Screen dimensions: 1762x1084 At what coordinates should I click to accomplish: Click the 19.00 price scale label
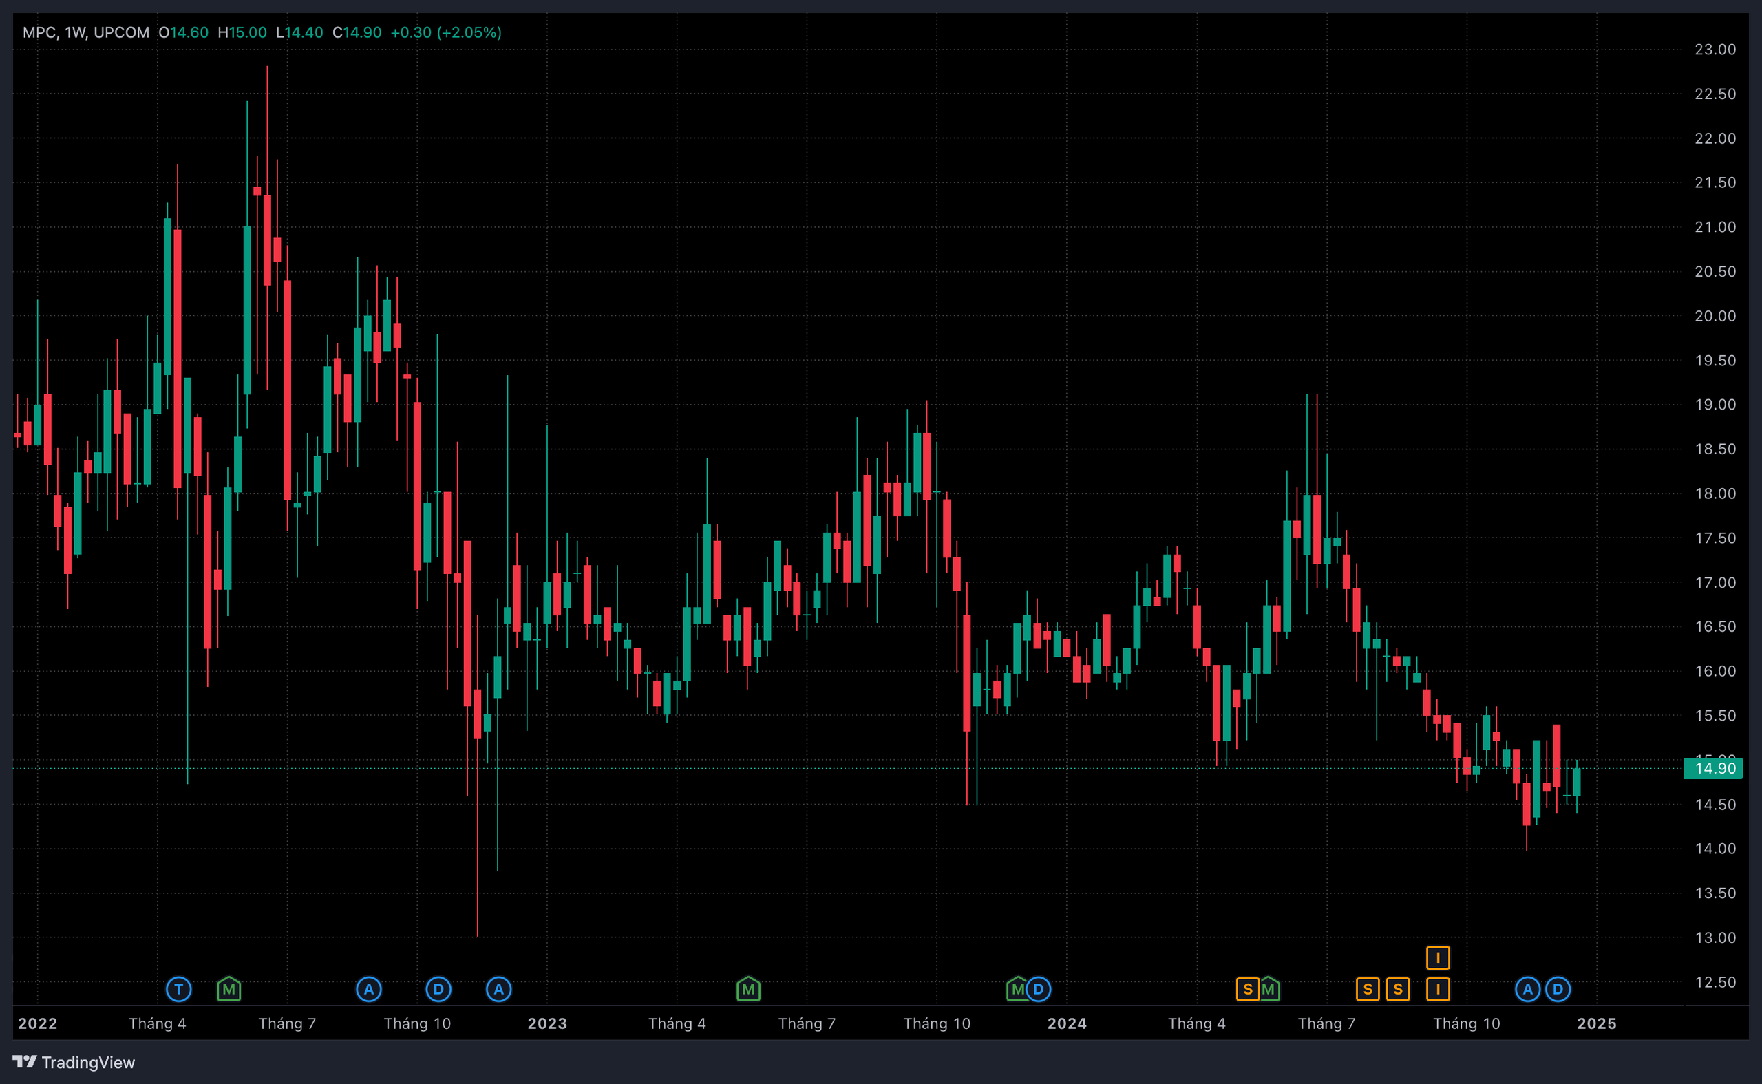[1715, 405]
